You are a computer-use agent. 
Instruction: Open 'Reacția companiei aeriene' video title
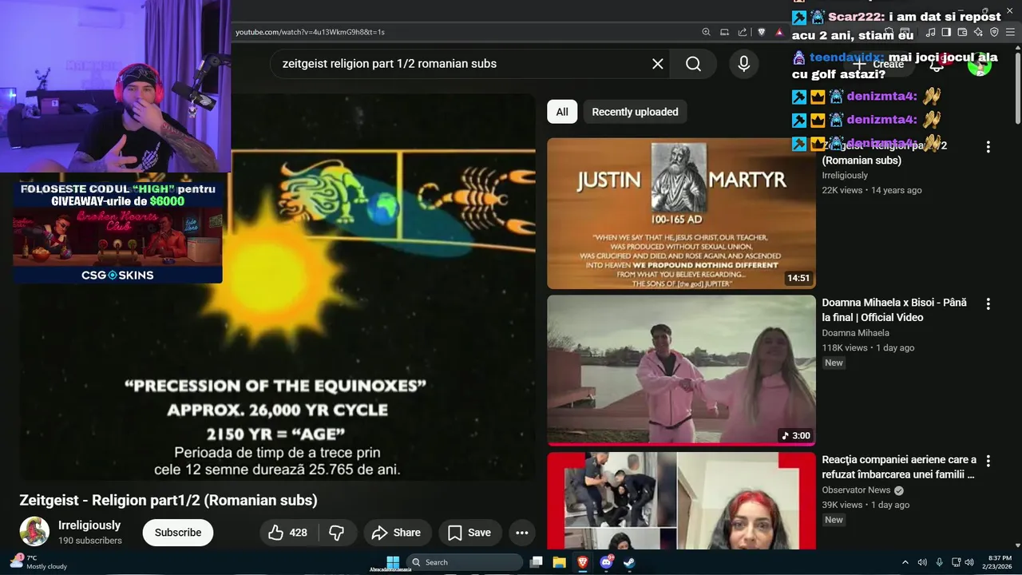coord(899,467)
